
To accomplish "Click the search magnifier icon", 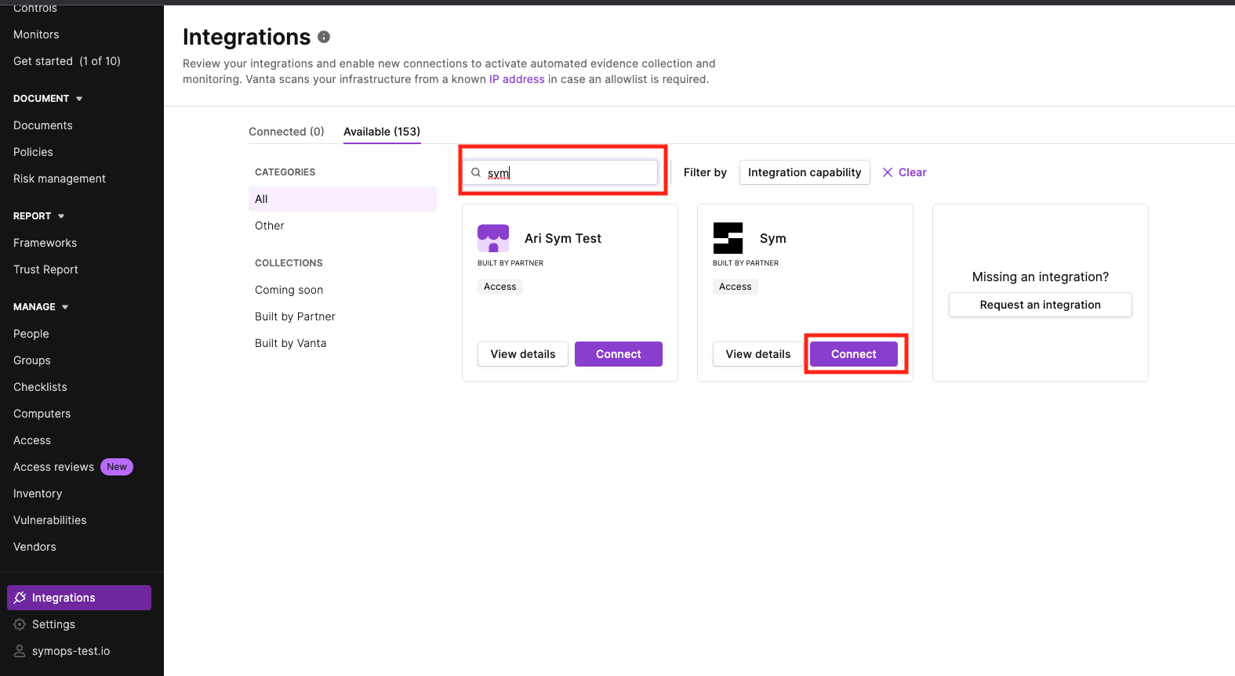I will (476, 172).
